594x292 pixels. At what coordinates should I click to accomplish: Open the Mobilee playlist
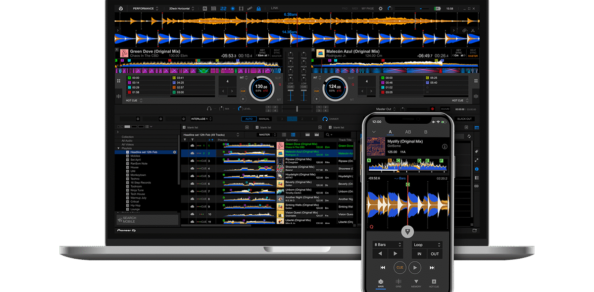pyautogui.click(x=135, y=156)
